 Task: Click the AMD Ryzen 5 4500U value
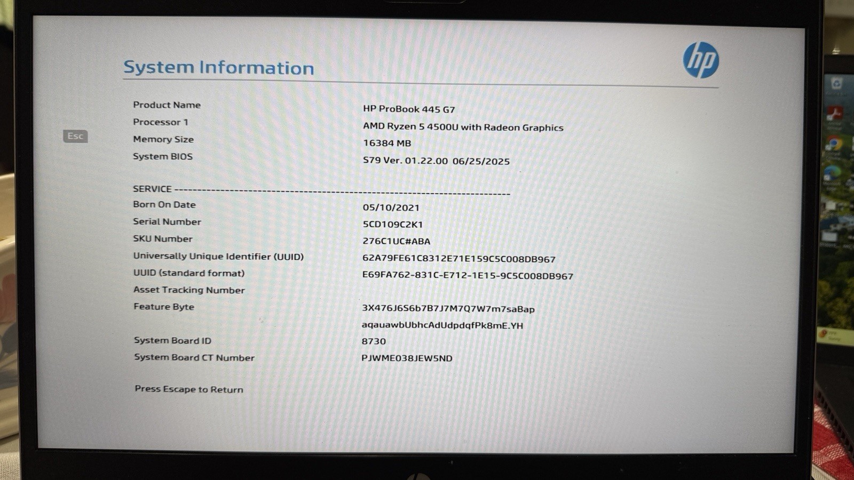[463, 127]
